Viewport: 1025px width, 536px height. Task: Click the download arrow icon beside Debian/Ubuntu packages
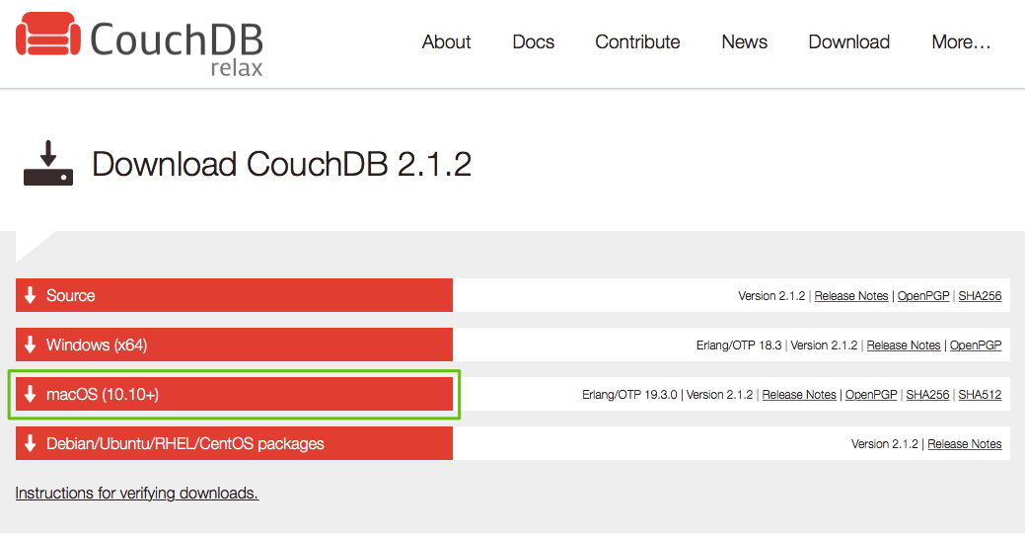[31, 443]
